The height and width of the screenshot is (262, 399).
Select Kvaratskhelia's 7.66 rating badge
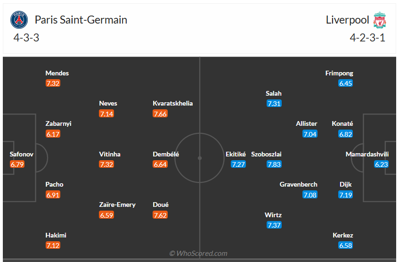coord(160,114)
